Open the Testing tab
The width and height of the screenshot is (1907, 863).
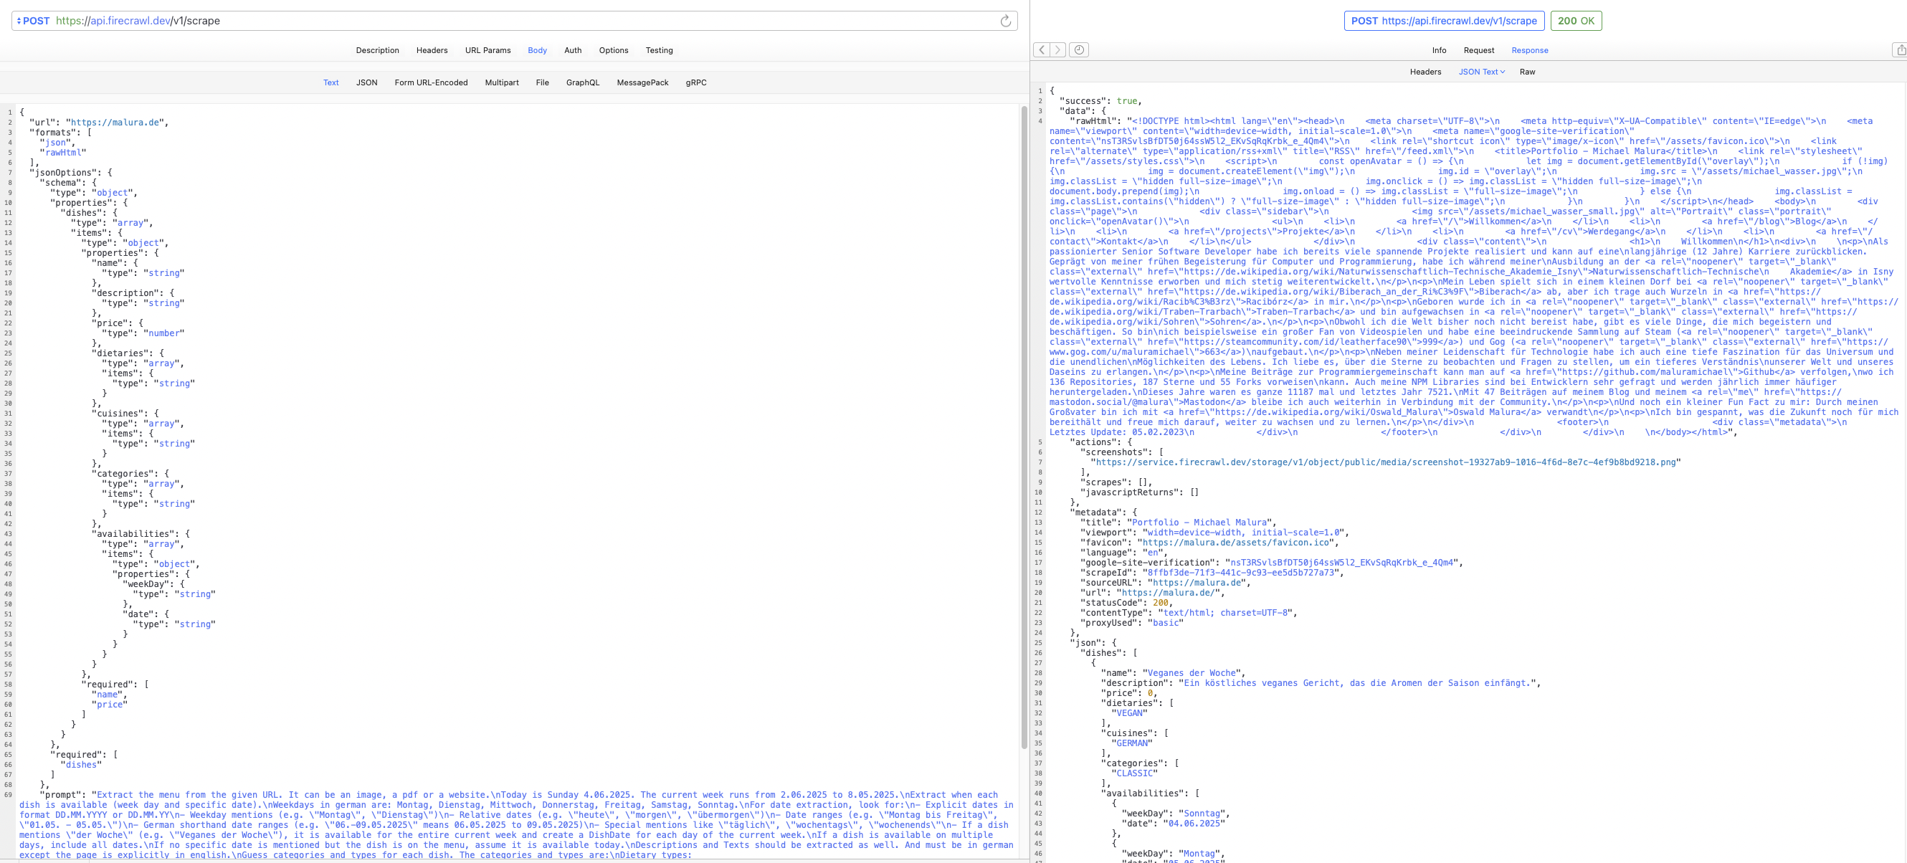tap(659, 50)
